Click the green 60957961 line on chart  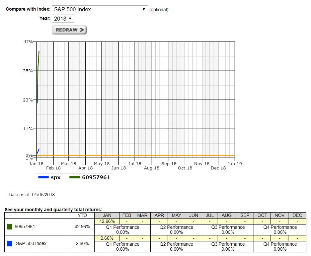38,77
